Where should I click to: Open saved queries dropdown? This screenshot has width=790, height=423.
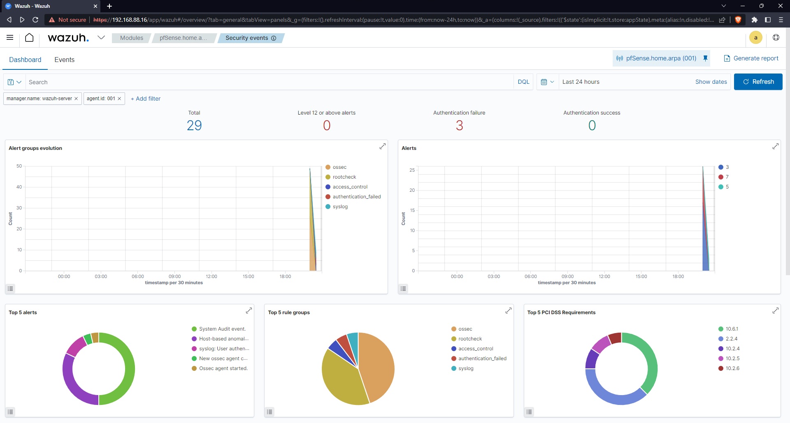[x=14, y=82]
